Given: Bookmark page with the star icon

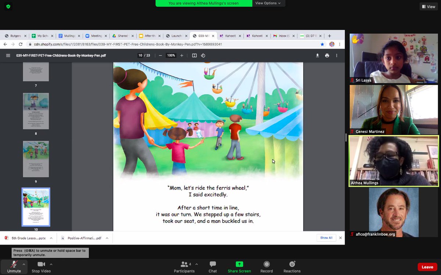Looking at the screenshot, I should (322, 44).
